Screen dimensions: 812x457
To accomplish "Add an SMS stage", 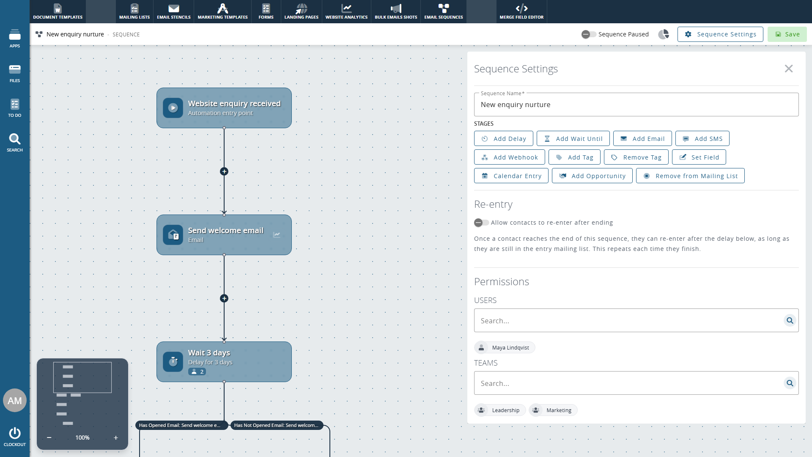I will [702, 138].
